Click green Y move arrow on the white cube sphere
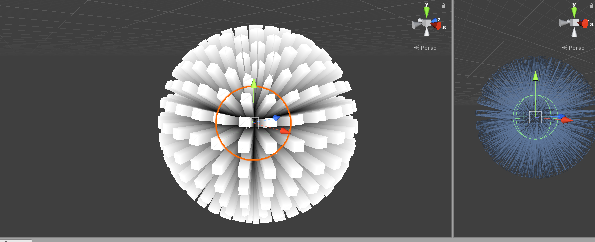595x242 pixels. (x=253, y=83)
